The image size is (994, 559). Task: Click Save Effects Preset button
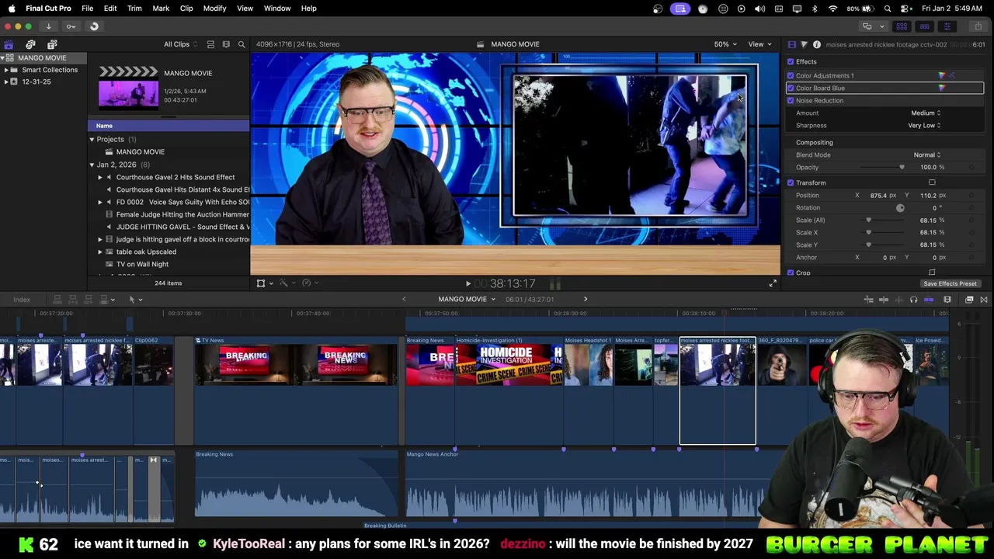[x=950, y=283]
